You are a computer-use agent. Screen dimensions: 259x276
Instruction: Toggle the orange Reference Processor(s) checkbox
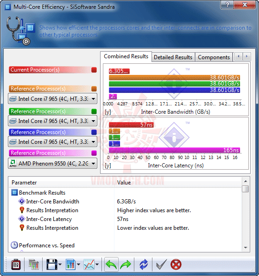(x=94, y=89)
